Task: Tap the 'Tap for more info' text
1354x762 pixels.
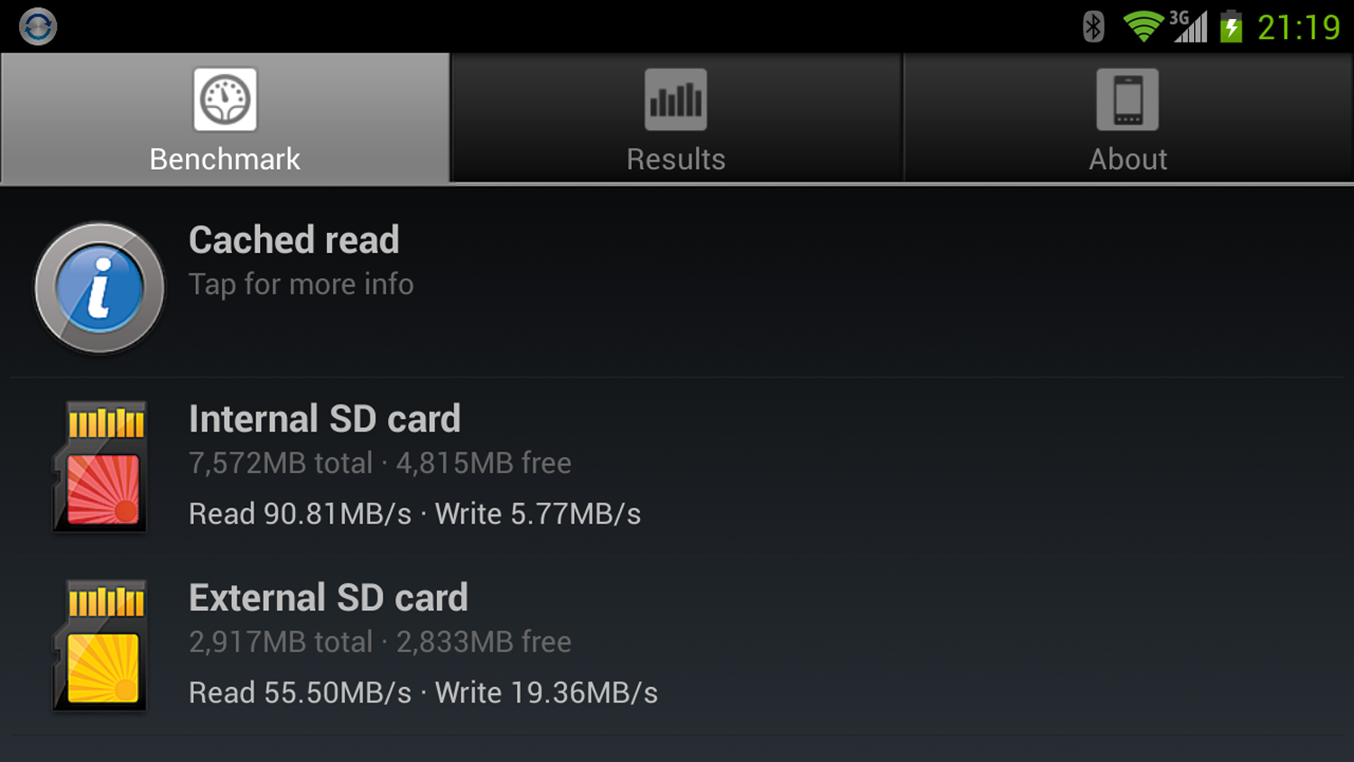Action: 301,284
